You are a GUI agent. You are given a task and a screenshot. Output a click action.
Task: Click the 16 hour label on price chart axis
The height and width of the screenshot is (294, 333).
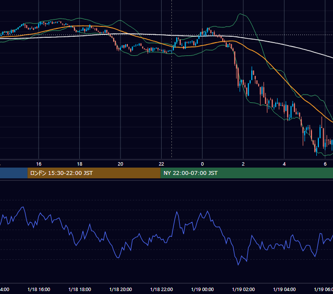click(x=39, y=164)
